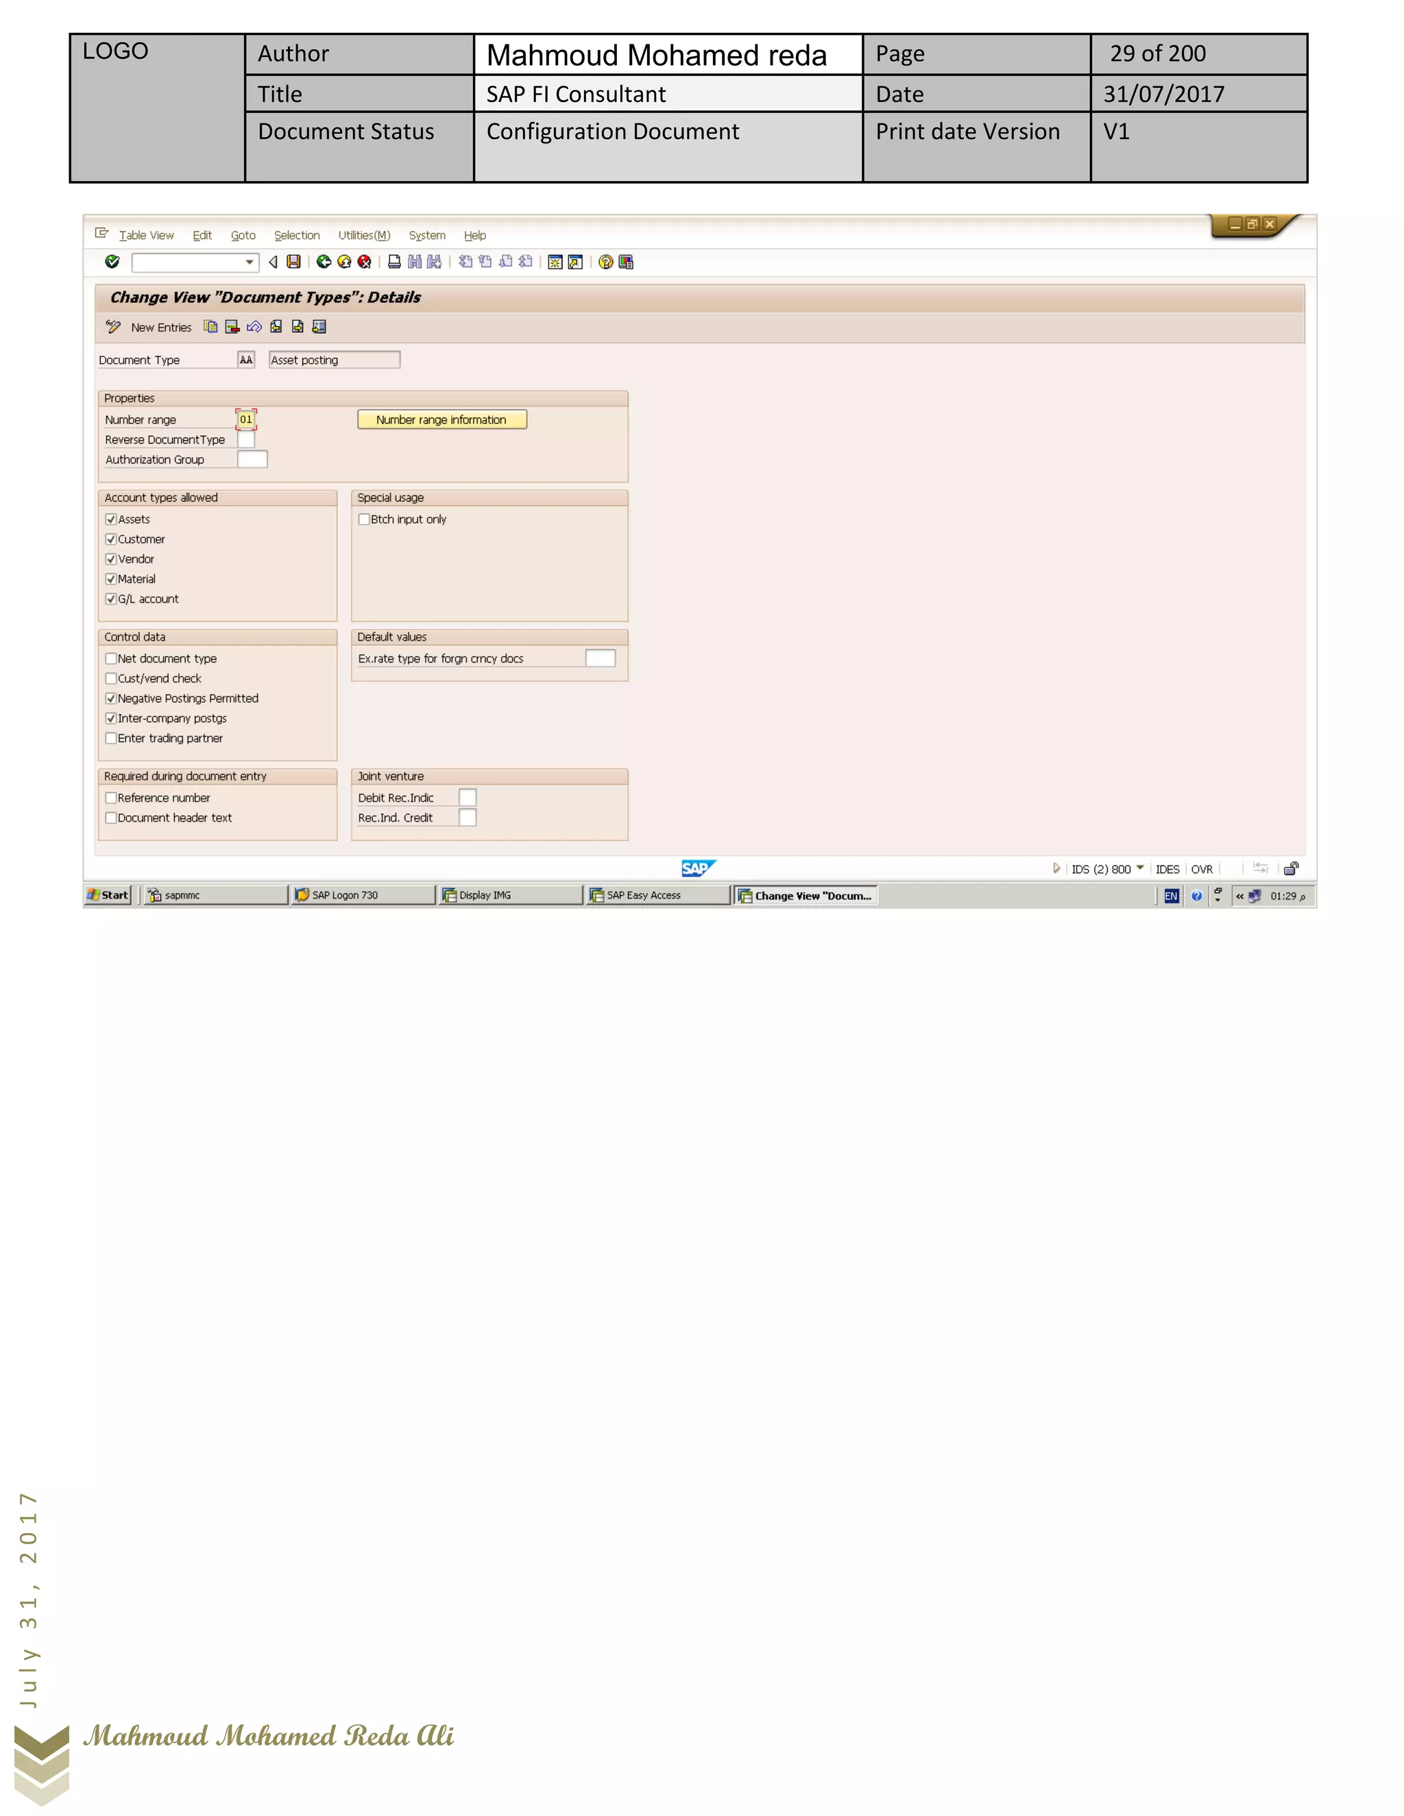
Task: Expand status bar triangle arrow
Action: 1056,868
